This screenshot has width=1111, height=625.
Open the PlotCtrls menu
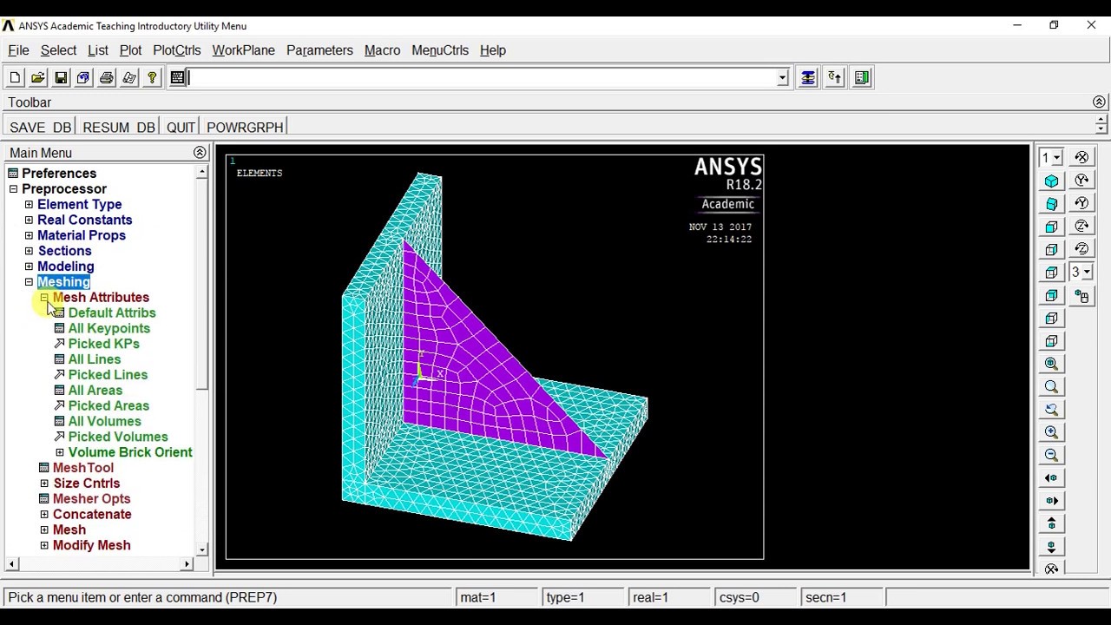pos(177,50)
